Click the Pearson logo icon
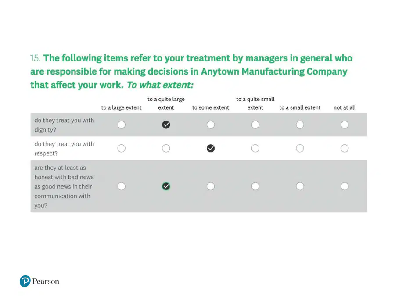Viewport: 395px width, 296px height. [x=25, y=281]
